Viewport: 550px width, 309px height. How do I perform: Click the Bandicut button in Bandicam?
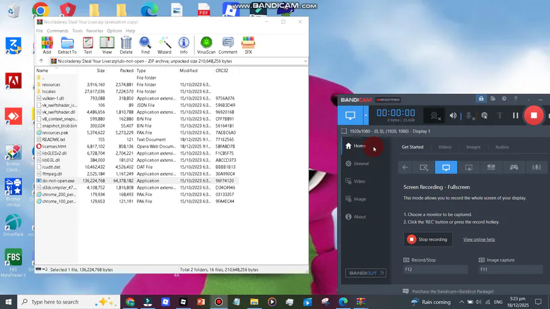click(x=365, y=273)
